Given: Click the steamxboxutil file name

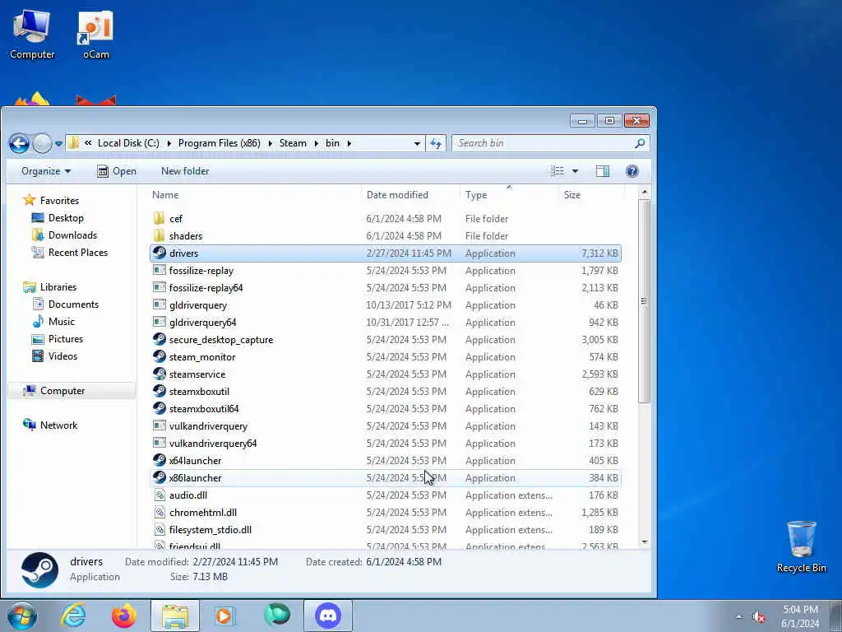Looking at the screenshot, I should [x=199, y=391].
